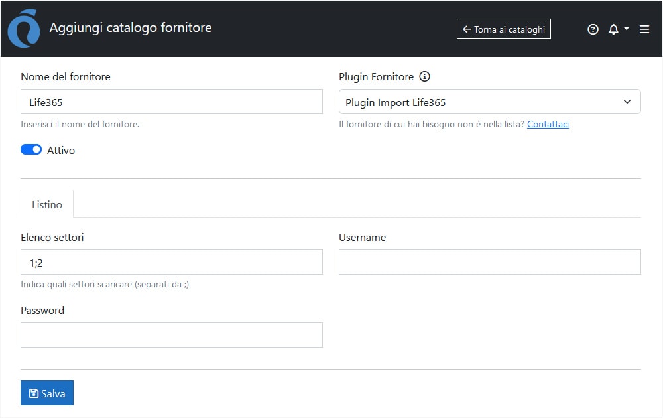This screenshot has height=418, width=663.
Task: Select the Listino tab
Action: [x=47, y=204]
